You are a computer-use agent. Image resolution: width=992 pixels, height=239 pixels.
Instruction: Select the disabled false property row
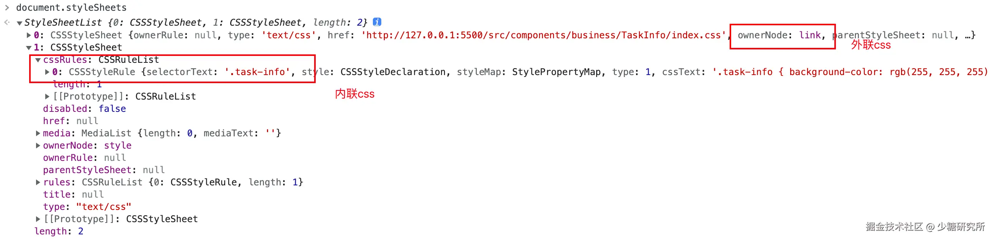pyautogui.click(x=84, y=109)
